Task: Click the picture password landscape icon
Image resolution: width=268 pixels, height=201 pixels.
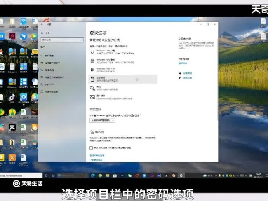Action: (92, 97)
